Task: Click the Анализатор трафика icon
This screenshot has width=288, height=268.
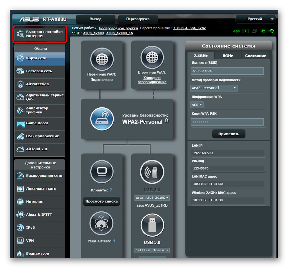Action: pyautogui.click(x=20, y=110)
